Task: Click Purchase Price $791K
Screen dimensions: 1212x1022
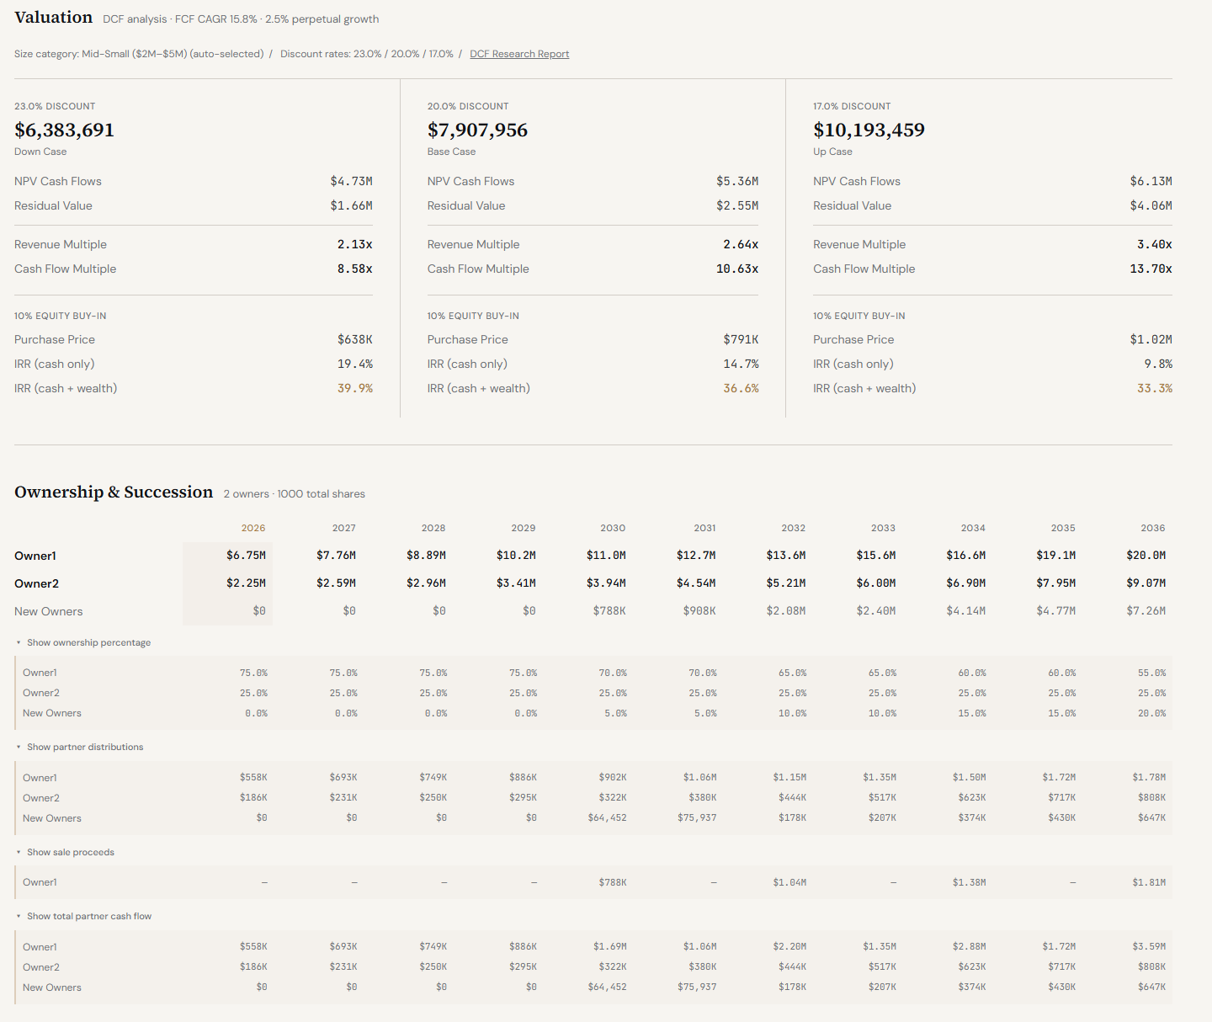Action: (x=741, y=339)
